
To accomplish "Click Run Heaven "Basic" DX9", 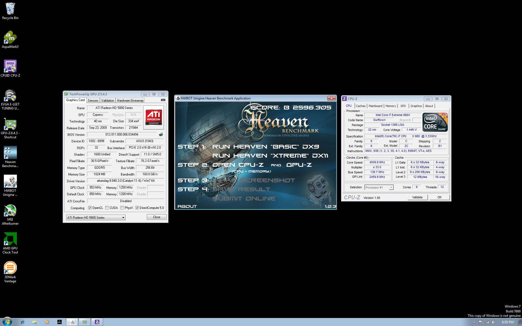I will (x=266, y=147).
